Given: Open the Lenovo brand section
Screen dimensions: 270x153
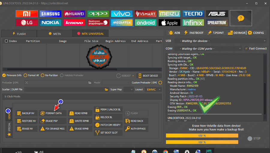Looking at the screenshot, I should coord(74,23).
